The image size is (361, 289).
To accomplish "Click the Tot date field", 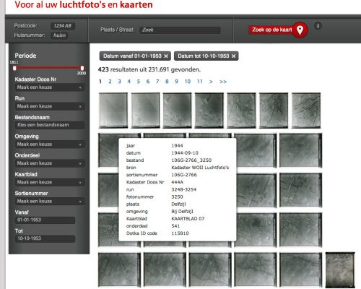I will click(45, 238).
